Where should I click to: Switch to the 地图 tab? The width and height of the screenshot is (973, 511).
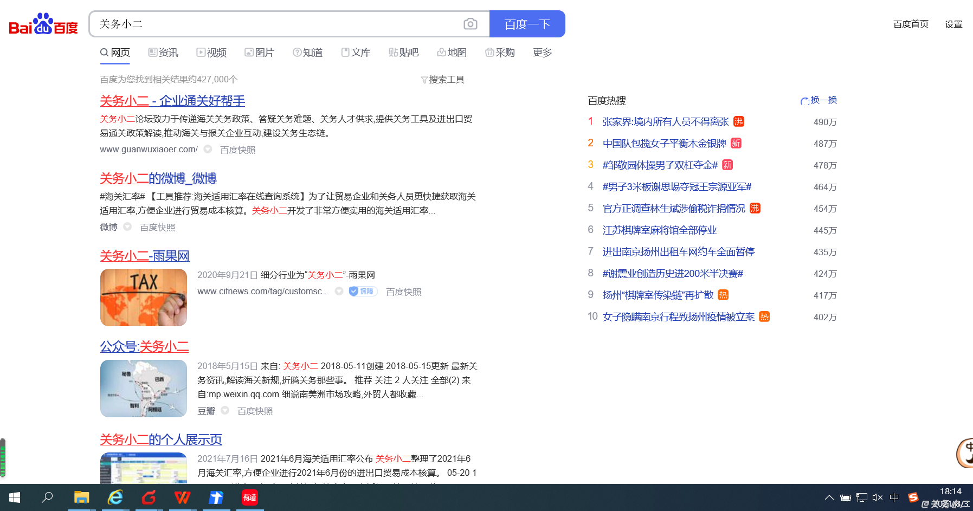click(x=452, y=53)
